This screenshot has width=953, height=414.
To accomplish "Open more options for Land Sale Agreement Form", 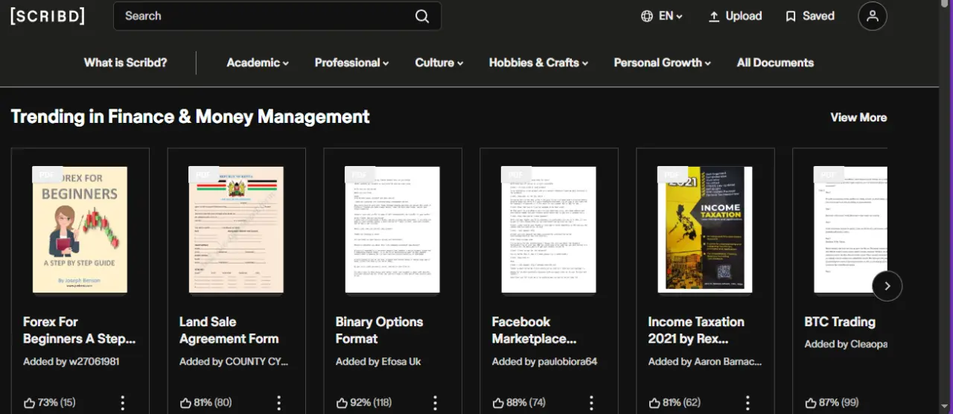I will (279, 403).
